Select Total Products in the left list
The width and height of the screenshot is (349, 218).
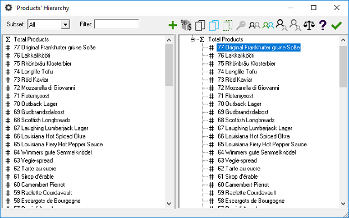coord(31,39)
